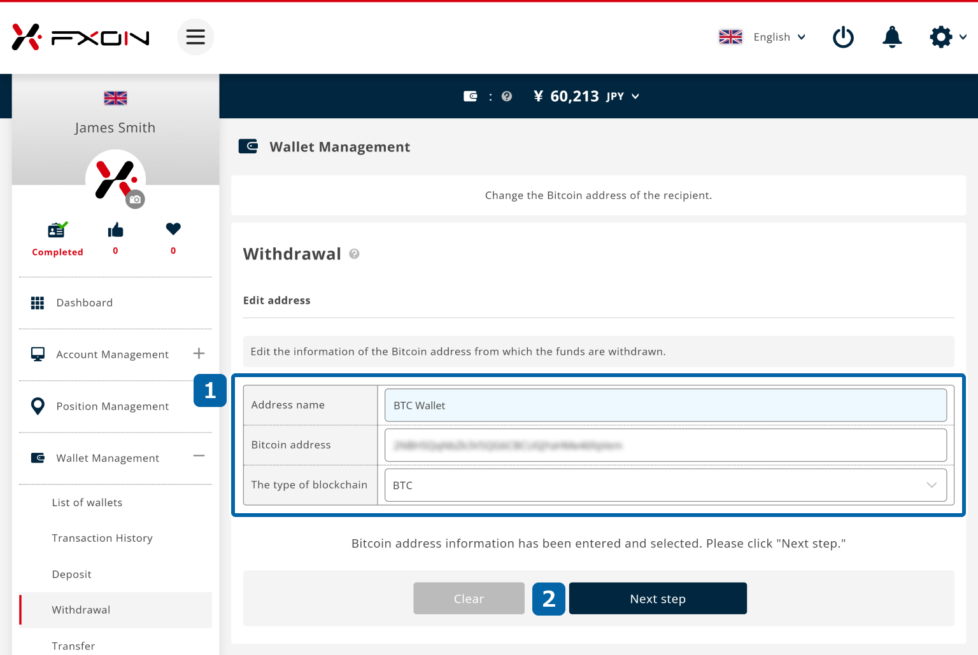Viewport: 978px width, 655px height.
Task: Open the Transfer page
Action: 73,646
